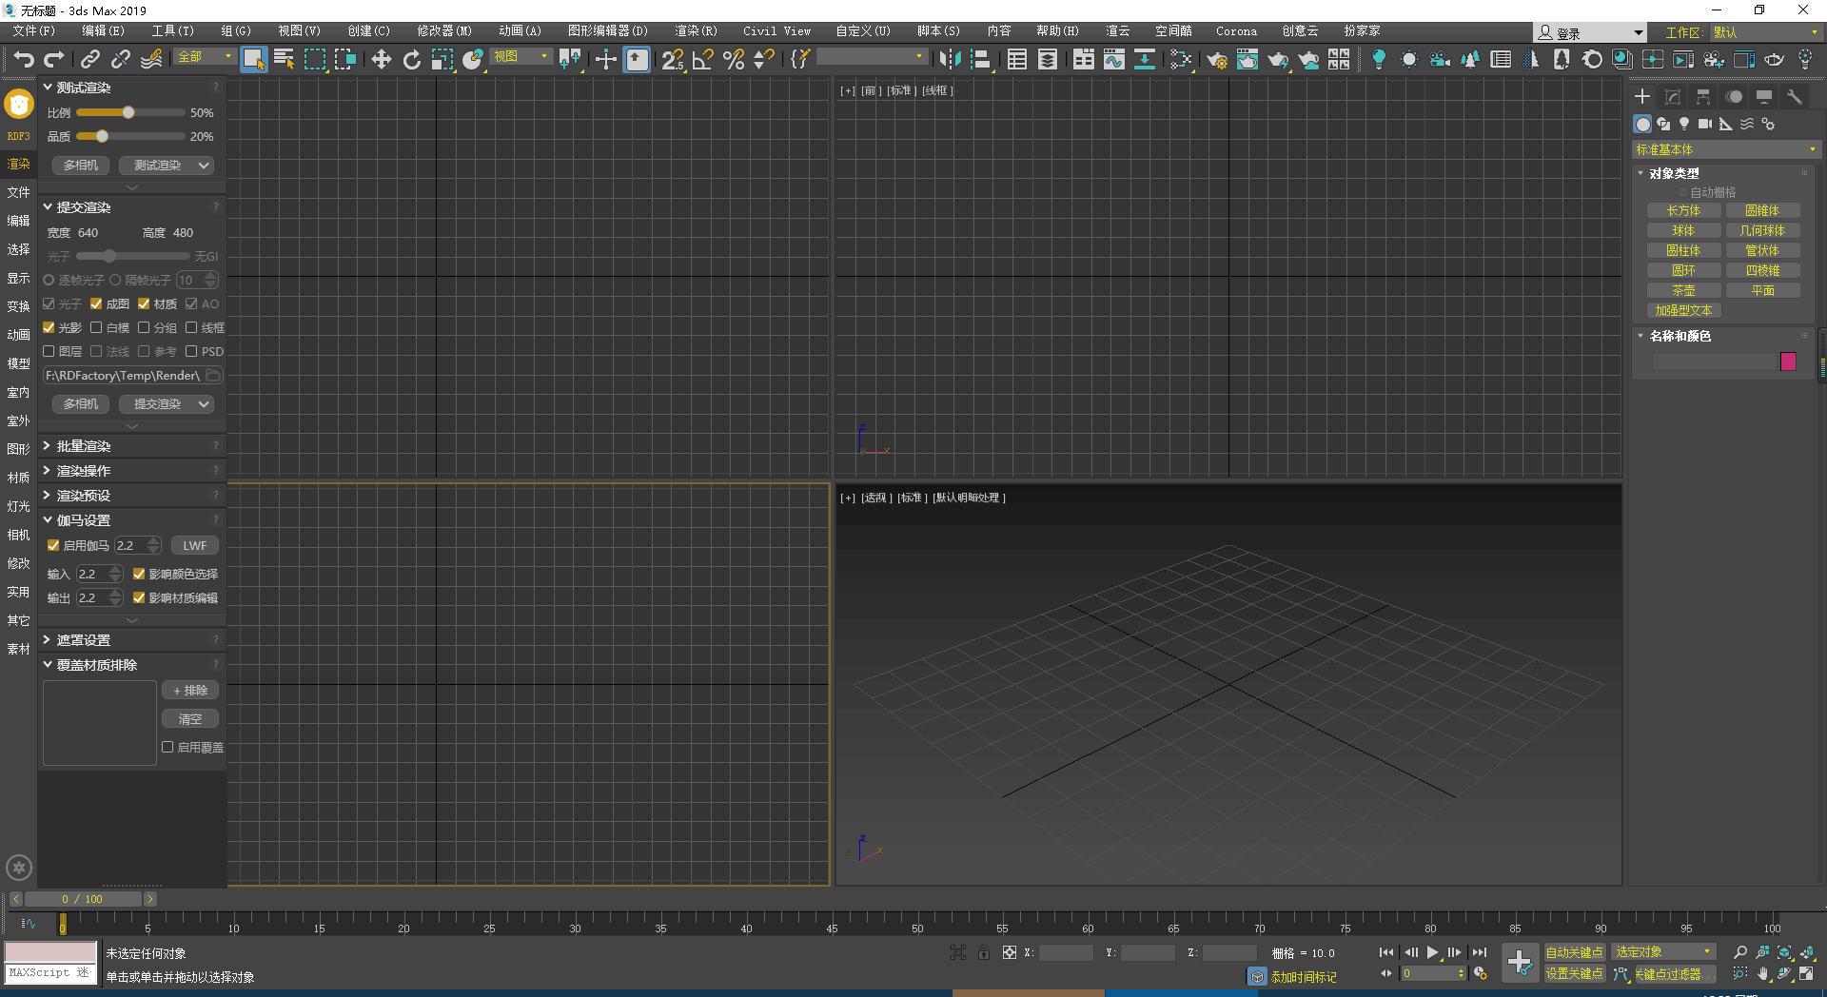Toggle the selection lock padlock icon

click(x=984, y=952)
